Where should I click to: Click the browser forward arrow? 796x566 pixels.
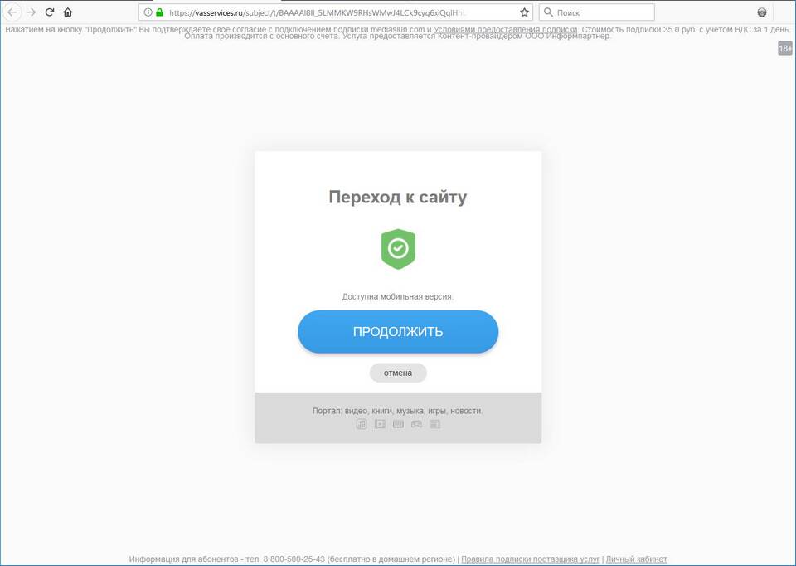(31, 12)
